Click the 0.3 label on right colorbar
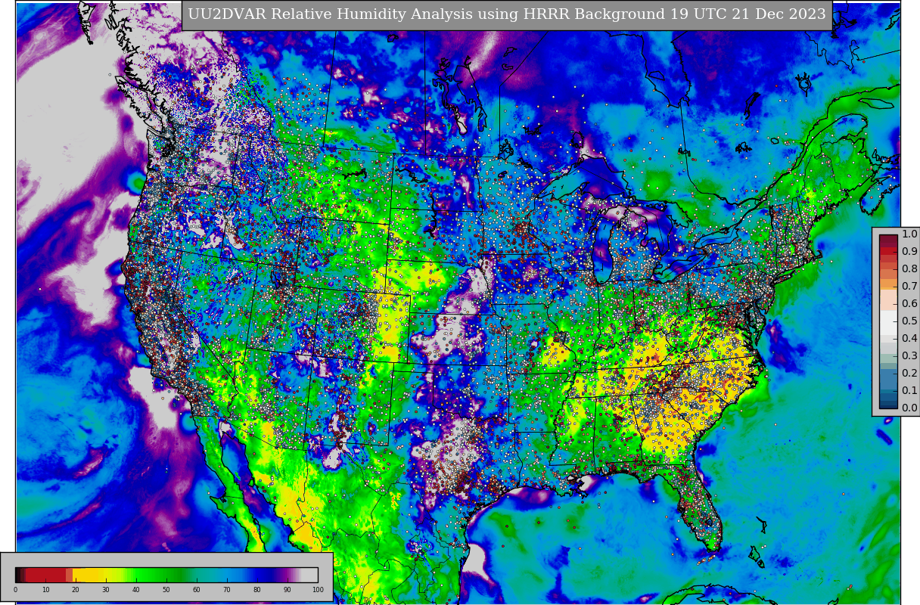 [909, 356]
